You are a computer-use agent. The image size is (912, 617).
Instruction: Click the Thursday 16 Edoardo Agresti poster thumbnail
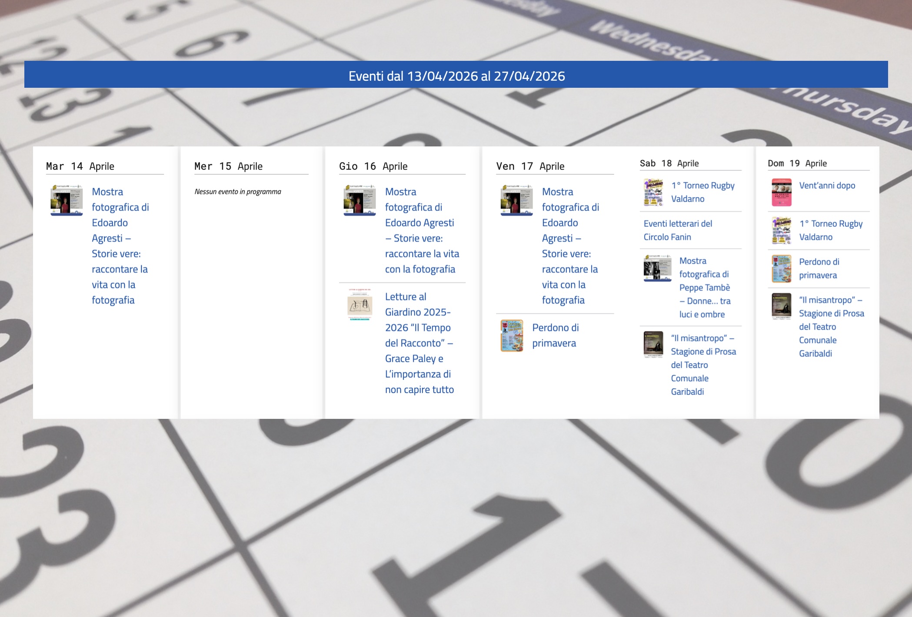coord(359,200)
